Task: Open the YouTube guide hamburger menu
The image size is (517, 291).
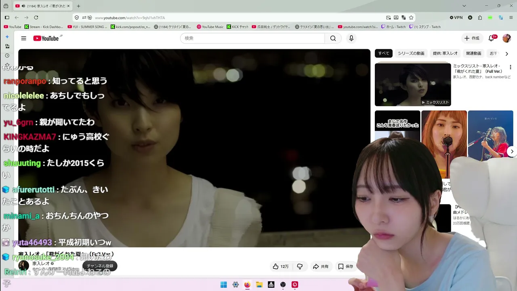Action: click(x=24, y=38)
